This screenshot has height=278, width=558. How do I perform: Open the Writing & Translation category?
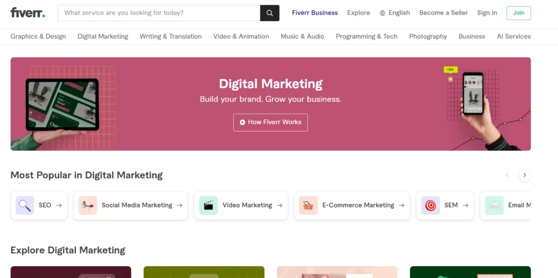coord(171,36)
